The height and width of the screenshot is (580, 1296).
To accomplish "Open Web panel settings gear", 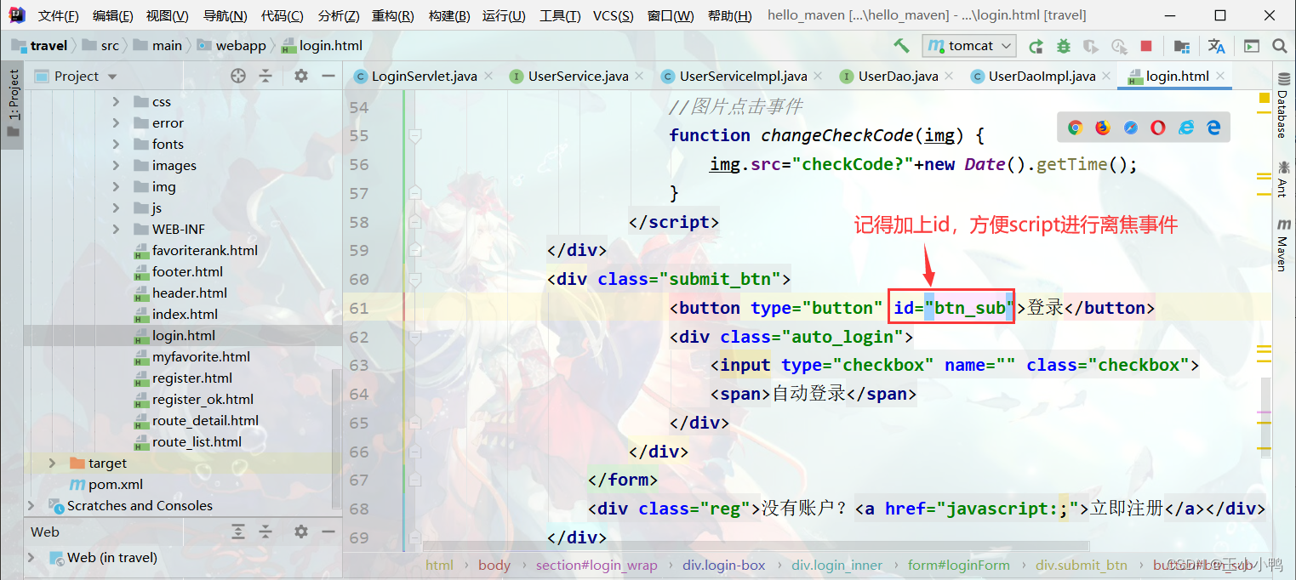I will pyautogui.click(x=300, y=532).
